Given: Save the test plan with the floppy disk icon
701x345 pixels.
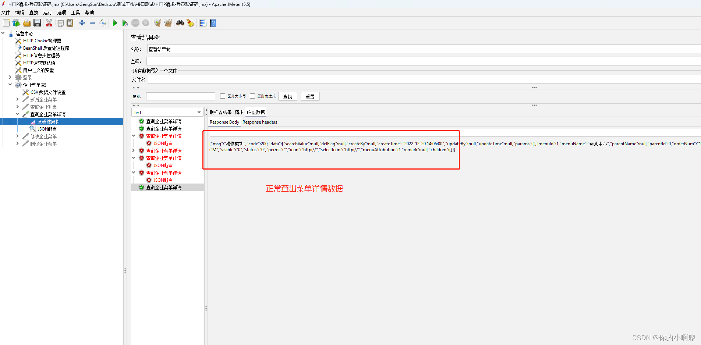Looking at the screenshot, I should click(x=37, y=23).
